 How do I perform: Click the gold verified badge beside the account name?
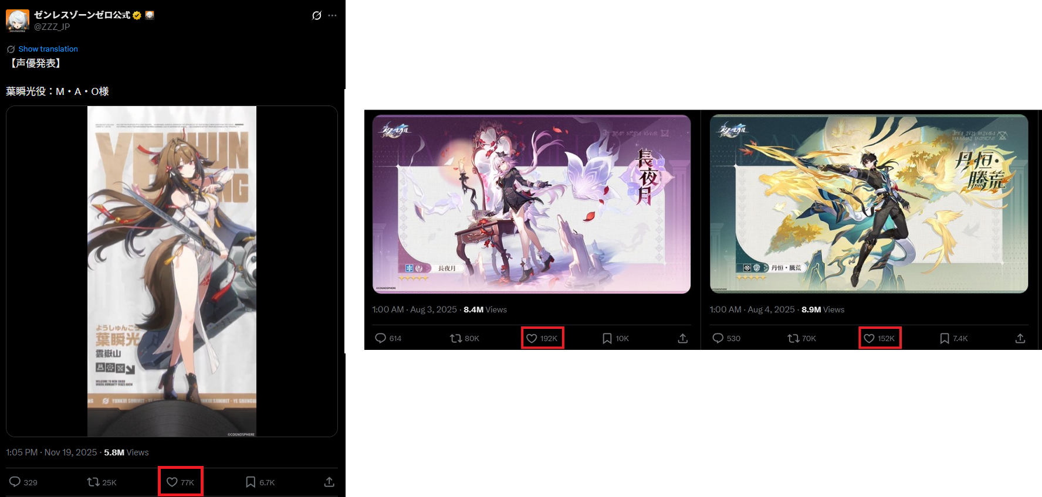(137, 15)
